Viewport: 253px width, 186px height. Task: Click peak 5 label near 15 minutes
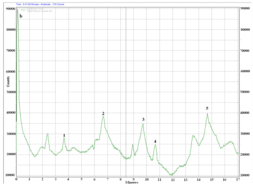click(207, 108)
